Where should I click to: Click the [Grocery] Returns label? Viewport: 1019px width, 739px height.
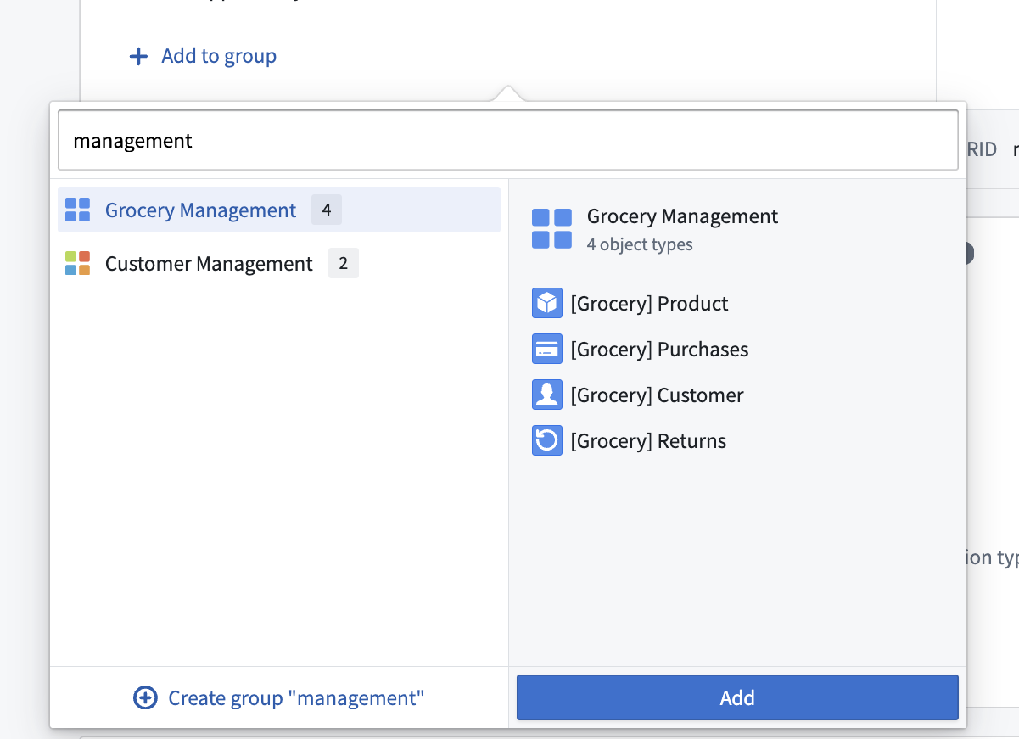pyautogui.click(x=648, y=440)
